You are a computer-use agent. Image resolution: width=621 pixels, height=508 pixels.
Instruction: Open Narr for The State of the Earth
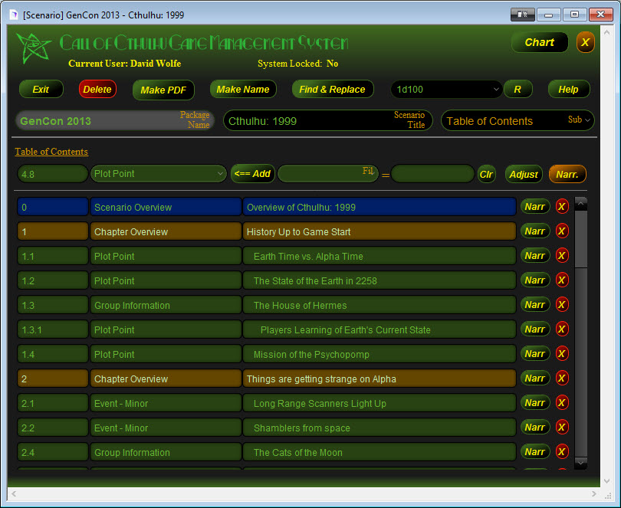click(535, 280)
